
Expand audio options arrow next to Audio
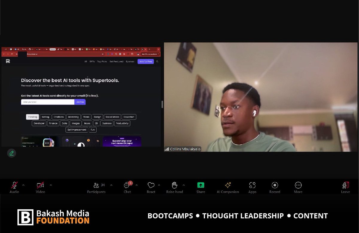pos(23,185)
